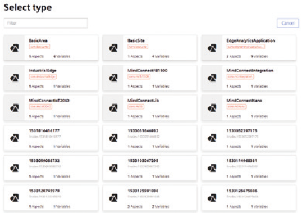Image resolution: width=302 pixels, height=213 pixels.
Task: Pick the type named 1533103067295
Action: pyautogui.click(x=143, y=161)
